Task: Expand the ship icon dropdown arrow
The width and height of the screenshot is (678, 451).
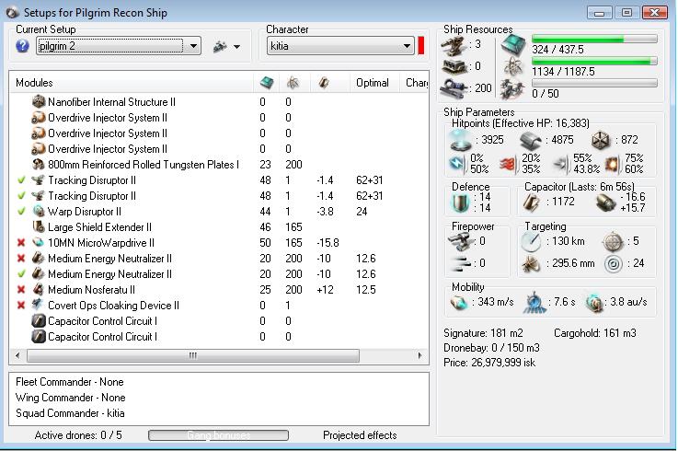Action: (x=236, y=47)
